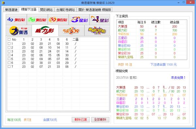Click the 大樂透 row in 下注資訊 table
Image resolution: width=196 pixels, height=129 pixels.
pos(152,26)
